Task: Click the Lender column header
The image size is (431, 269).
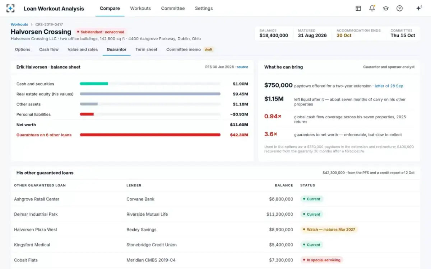Action: coord(134,185)
